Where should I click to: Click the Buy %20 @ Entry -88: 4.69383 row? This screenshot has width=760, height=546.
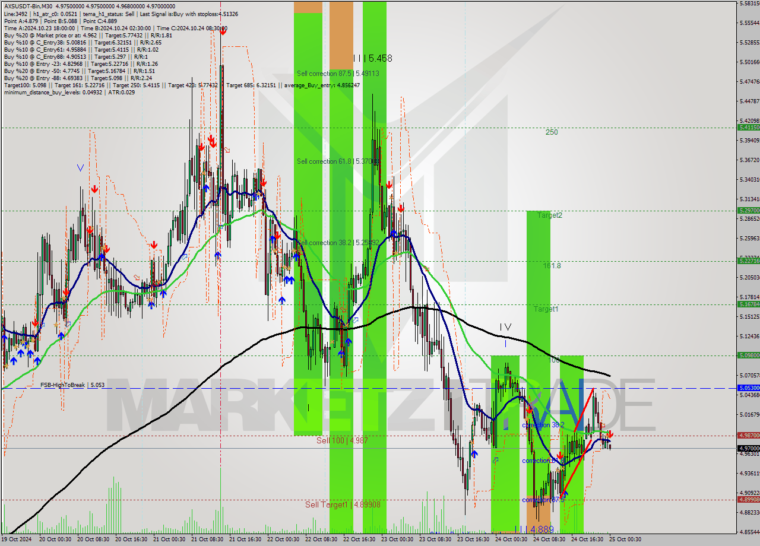[78, 78]
